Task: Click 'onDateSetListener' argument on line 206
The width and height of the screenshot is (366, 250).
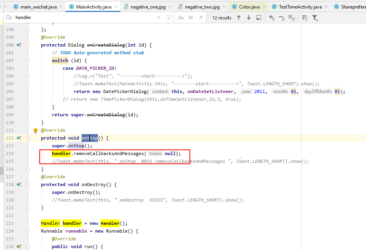Action: point(210,91)
